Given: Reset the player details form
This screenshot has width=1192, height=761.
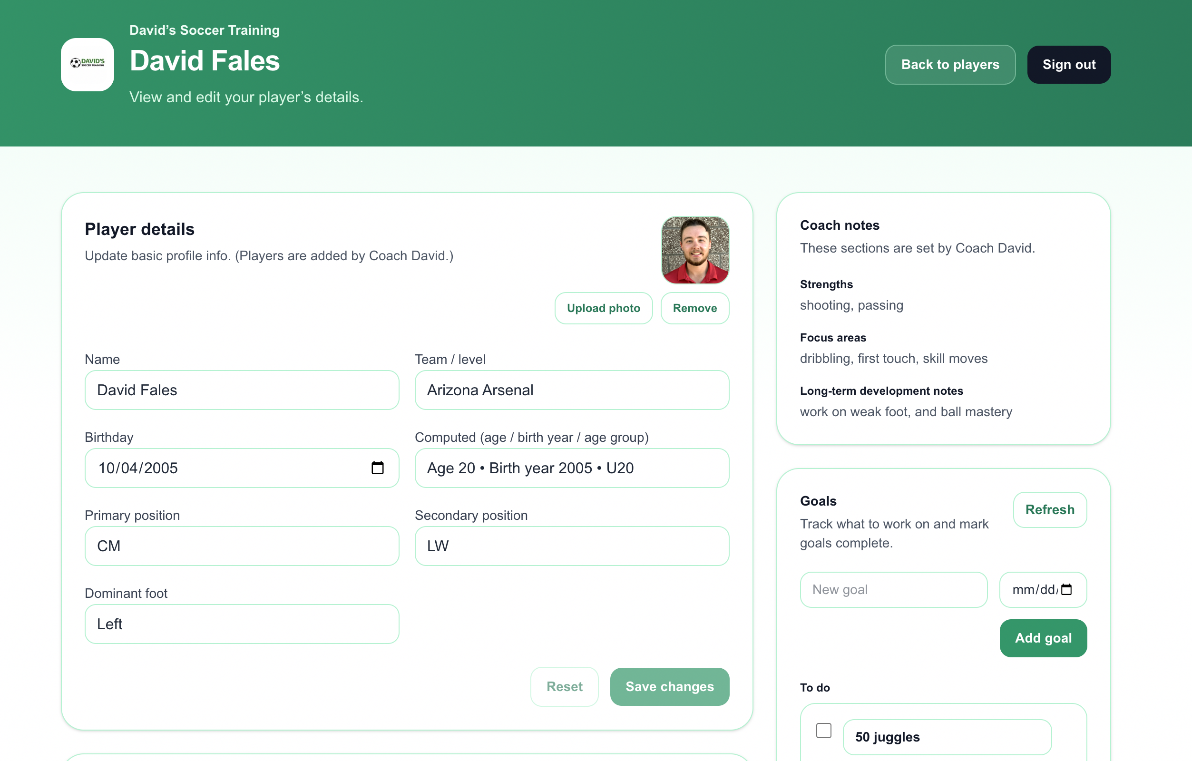Looking at the screenshot, I should click(564, 686).
